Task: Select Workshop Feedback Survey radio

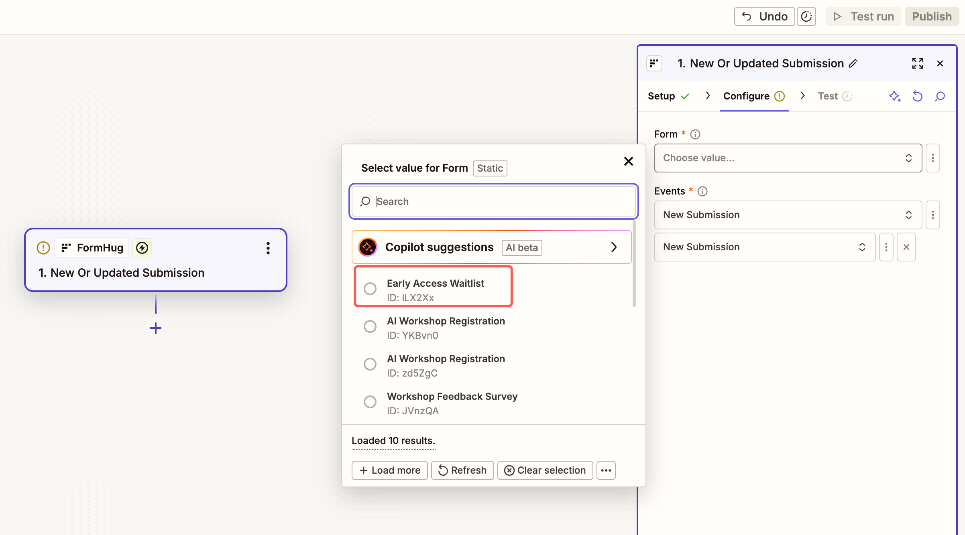Action: coord(370,402)
